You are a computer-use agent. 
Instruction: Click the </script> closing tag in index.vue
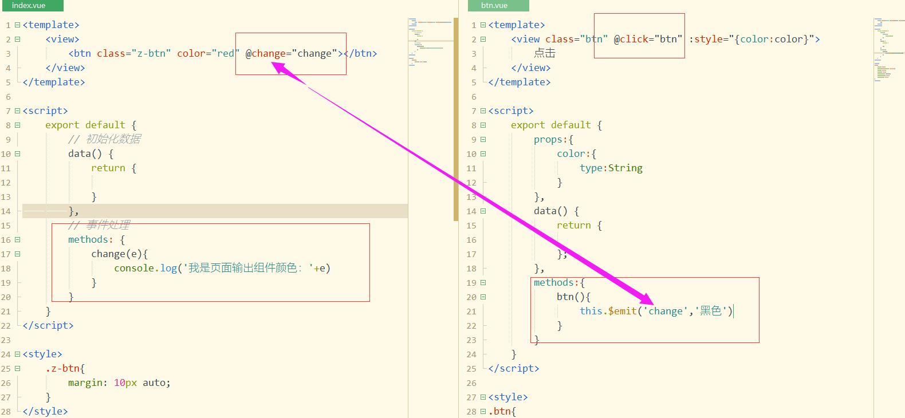click(x=48, y=326)
